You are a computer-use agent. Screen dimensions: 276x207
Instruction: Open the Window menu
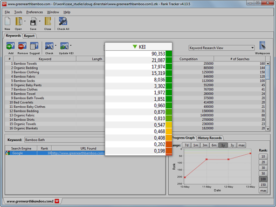[x=53, y=12]
